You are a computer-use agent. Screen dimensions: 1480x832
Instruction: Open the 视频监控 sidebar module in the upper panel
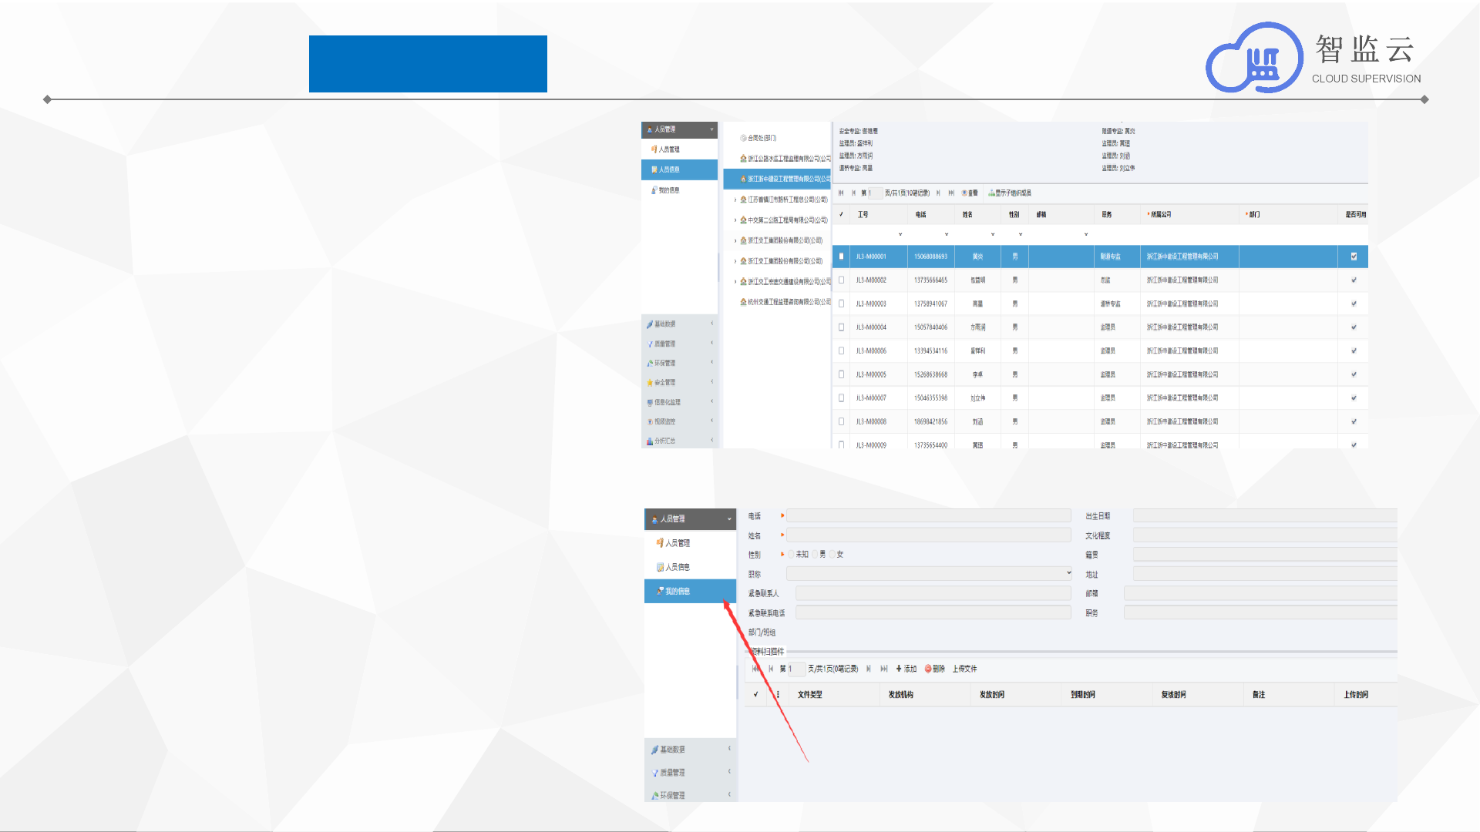click(x=664, y=421)
